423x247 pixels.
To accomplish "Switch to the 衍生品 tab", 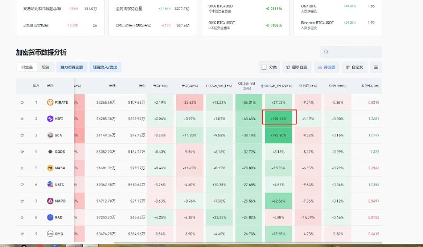I will [x=26, y=68].
